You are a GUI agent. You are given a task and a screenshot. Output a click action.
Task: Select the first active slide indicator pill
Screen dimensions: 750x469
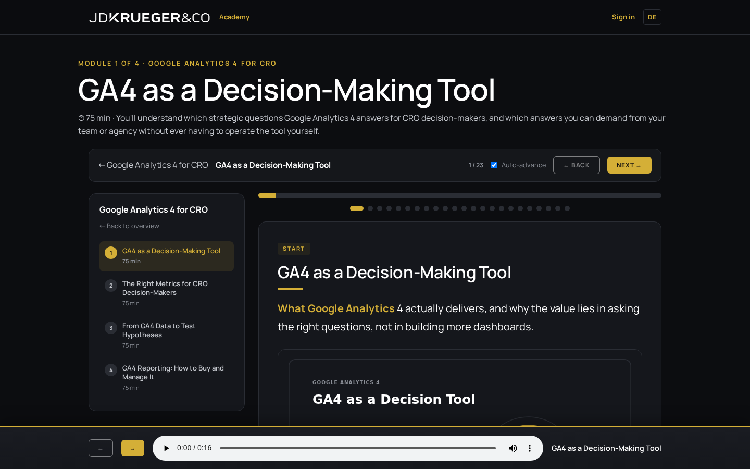click(357, 208)
